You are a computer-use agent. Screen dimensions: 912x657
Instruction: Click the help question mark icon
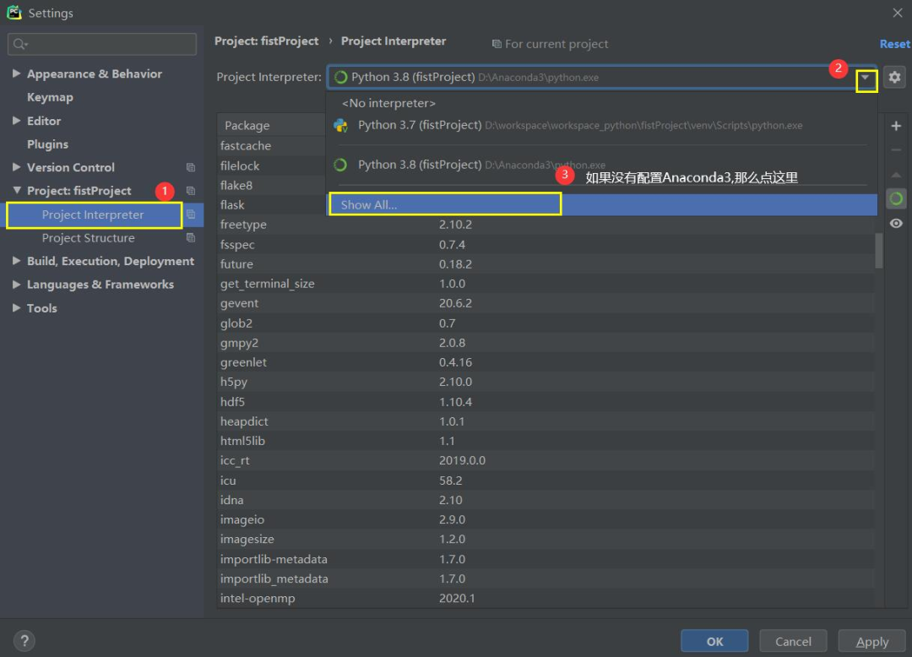[24, 641]
